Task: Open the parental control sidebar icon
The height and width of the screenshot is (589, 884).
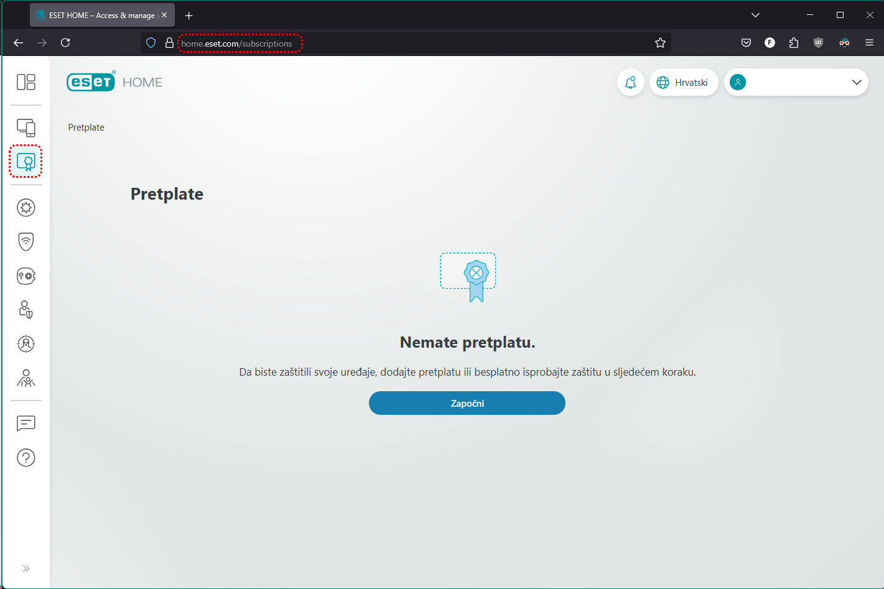Action: [x=26, y=378]
